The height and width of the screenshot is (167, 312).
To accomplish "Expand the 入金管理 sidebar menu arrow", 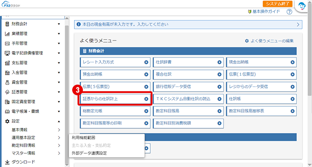I will coord(59,73).
